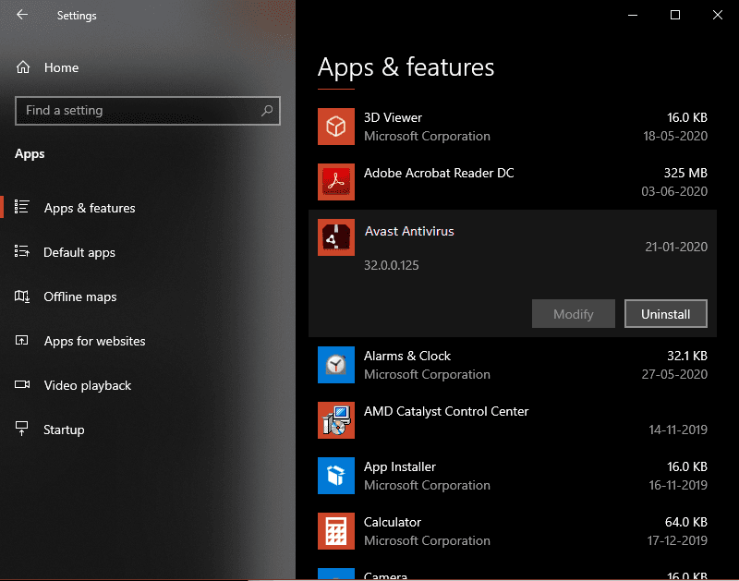
Task: Select App Installer entry name
Action: tap(400, 467)
